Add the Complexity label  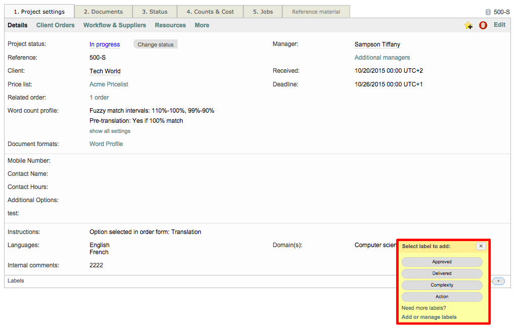click(442, 285)
